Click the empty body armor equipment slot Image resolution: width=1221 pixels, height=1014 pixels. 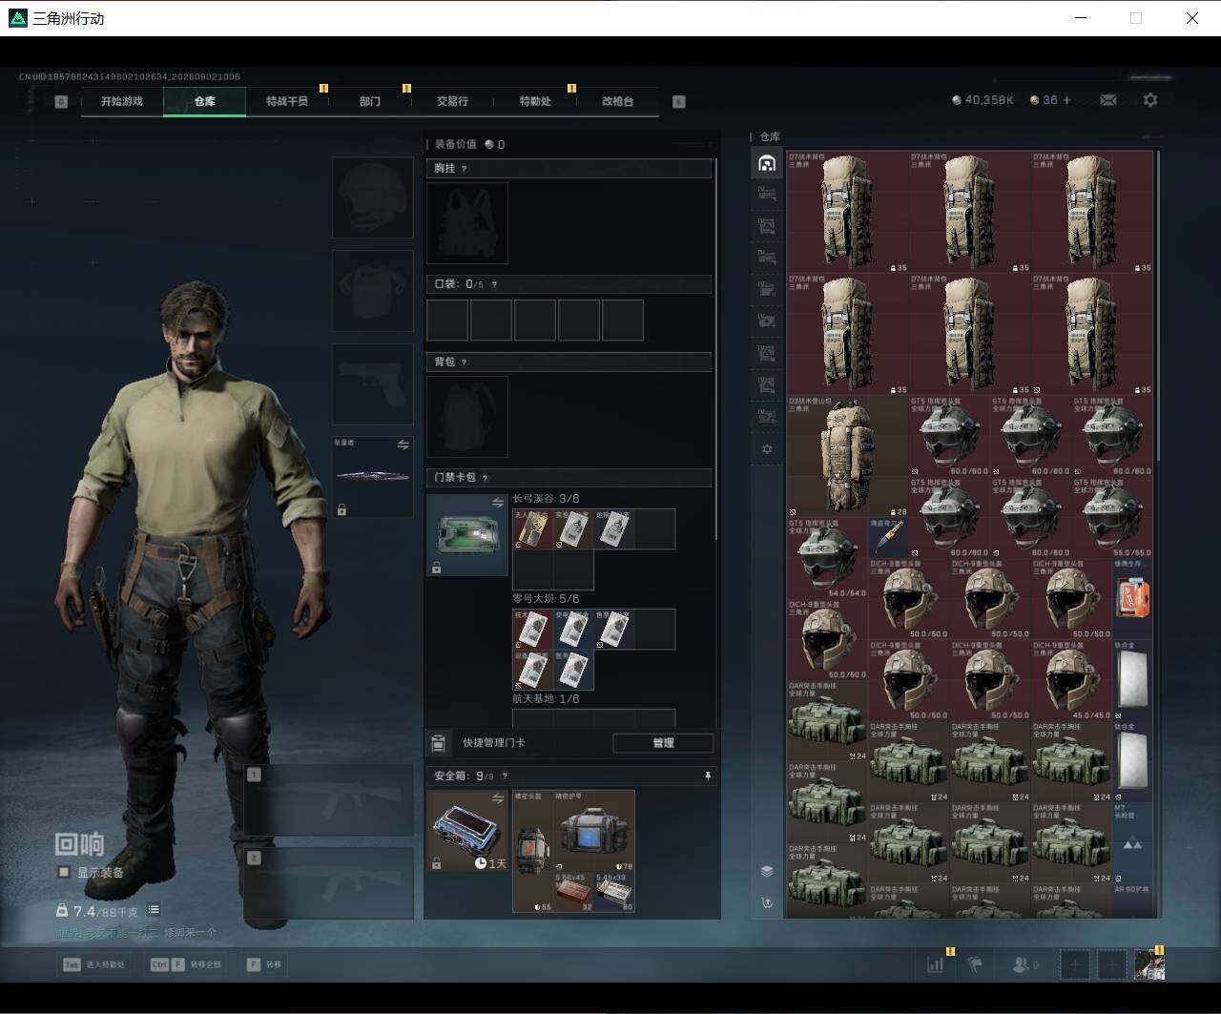point(372,291)
